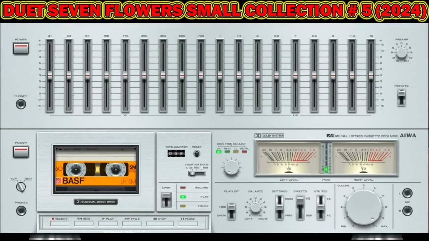Screen dimensions: 429x241
Task: Flip the SETTINGS menu/pref switch
Action: coord(280,207)
